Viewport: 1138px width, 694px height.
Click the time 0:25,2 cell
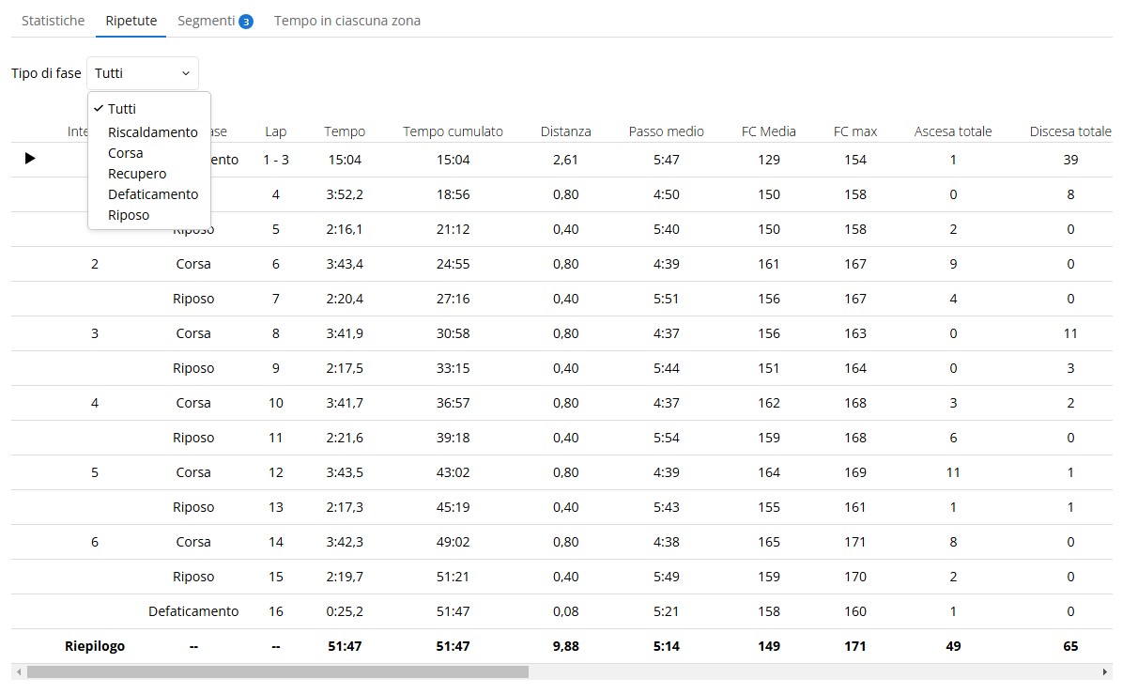[345, 611]
